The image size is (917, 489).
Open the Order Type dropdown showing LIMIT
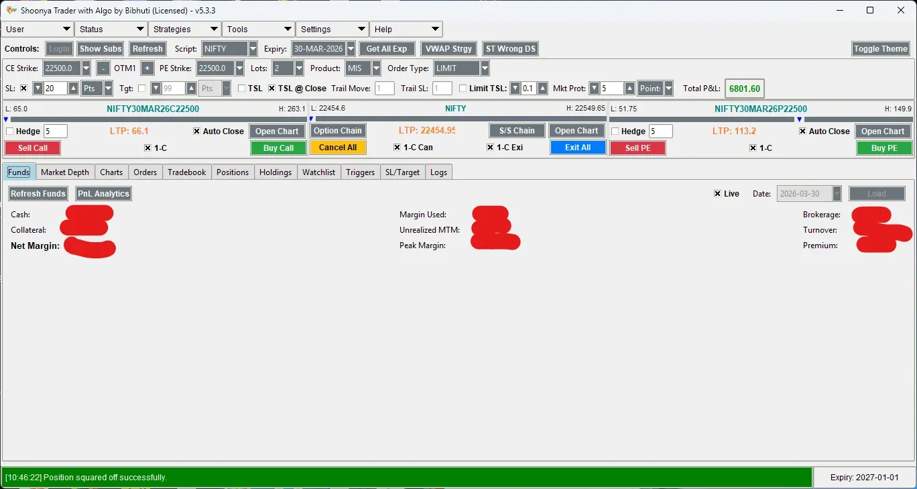pos(485,68)
